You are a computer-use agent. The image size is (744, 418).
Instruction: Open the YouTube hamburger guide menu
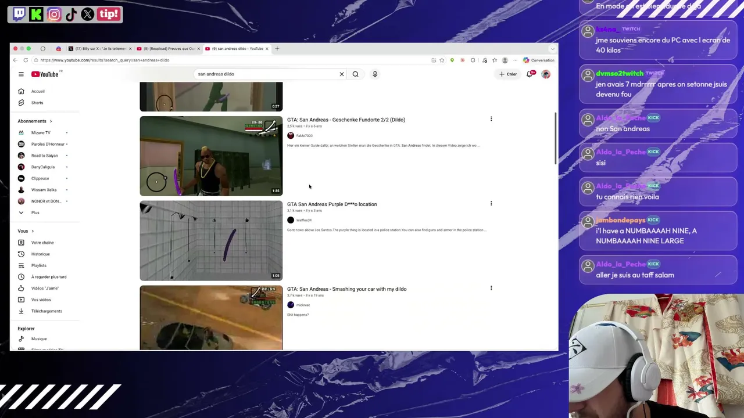tap(21, 74)
